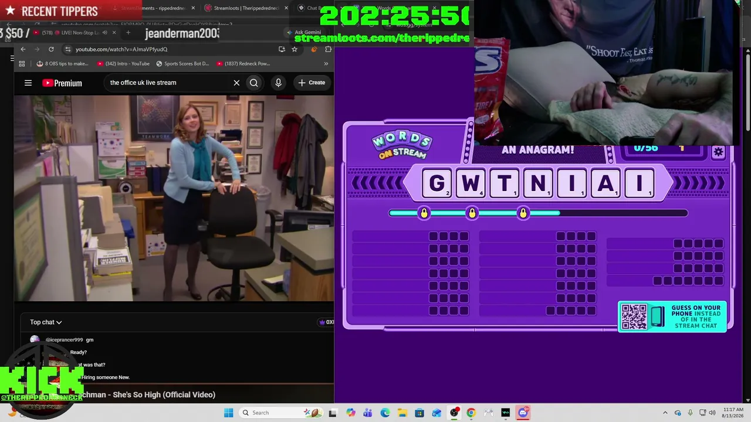The width and height of the screenshot is (751, 422).
Task: Click the Words on Stream QR code
Action: [x=634, y=316]
